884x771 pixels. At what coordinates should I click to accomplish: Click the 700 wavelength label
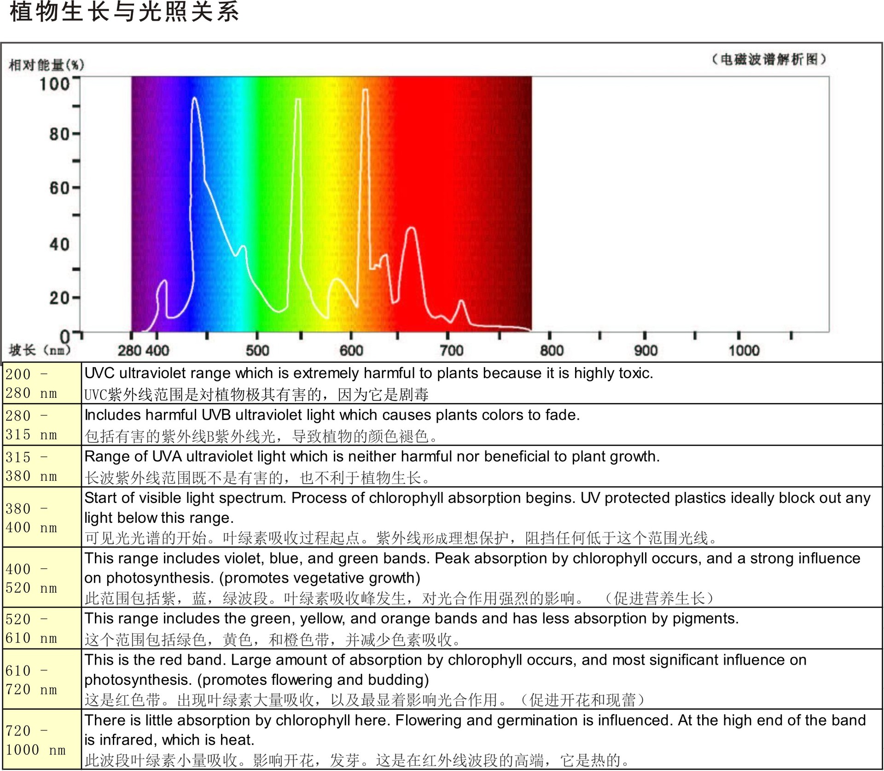pyautogui.click(x=451, y=351)
